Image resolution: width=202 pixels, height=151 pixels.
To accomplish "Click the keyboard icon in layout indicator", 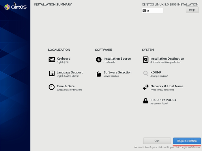I will tap(144, 11).
